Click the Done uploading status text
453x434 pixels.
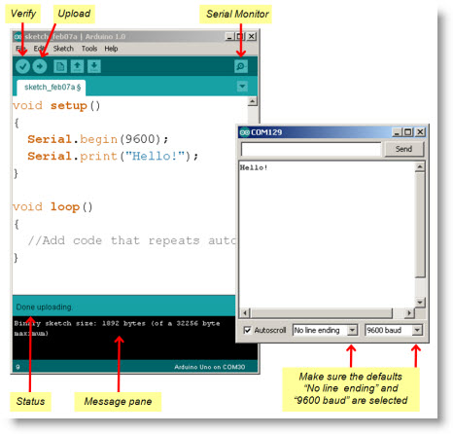(x=44, y=307)
